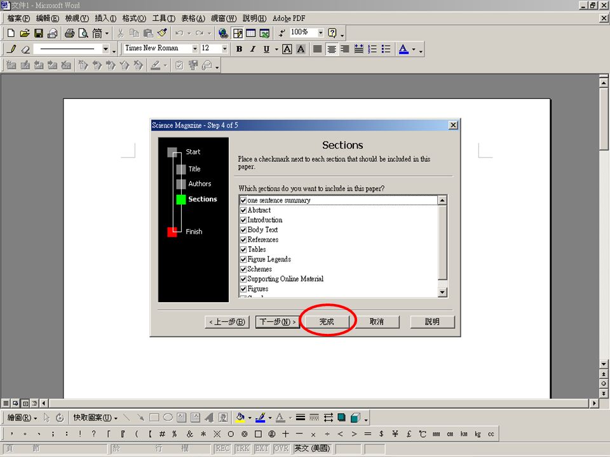Go back with the 上一步 button
Image resolution: width=610 pixels, height=457 pixels.
tap(227, 322)
